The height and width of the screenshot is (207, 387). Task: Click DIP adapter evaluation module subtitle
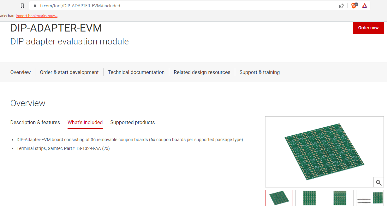point(69,42)
